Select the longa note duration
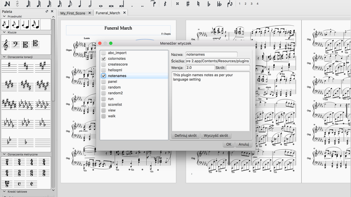 pos(121,5)
